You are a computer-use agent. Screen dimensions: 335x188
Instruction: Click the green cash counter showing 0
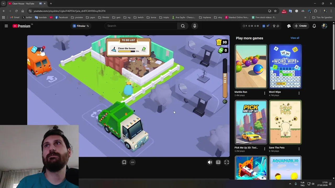click(x=223, y=50)
